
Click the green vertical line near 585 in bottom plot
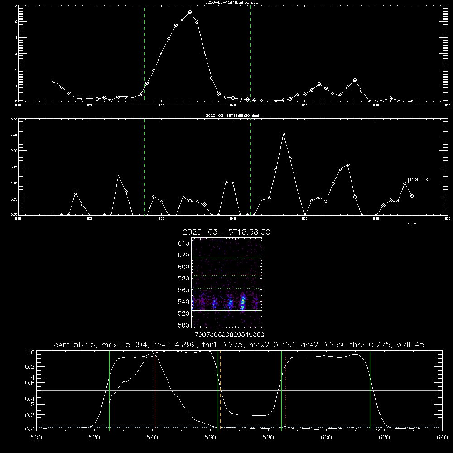281,390
